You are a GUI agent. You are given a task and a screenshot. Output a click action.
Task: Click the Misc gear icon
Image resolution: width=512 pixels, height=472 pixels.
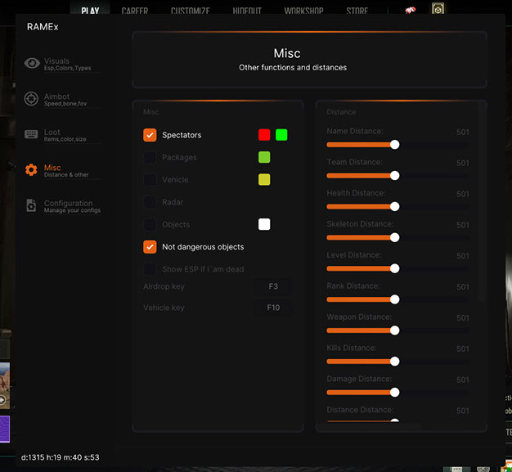coord(31,170)
